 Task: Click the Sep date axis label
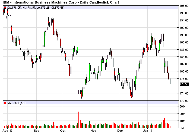click(36, 131)
